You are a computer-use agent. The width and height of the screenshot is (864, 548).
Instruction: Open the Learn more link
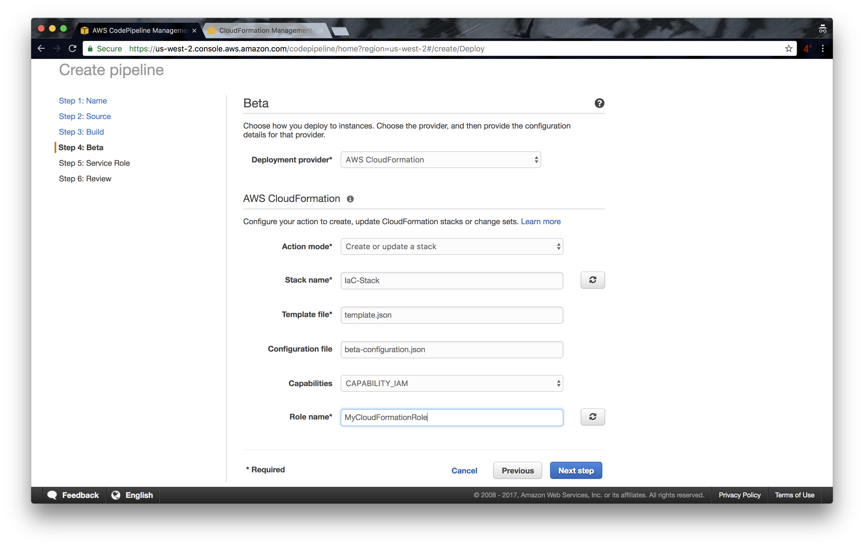[540, 222]
